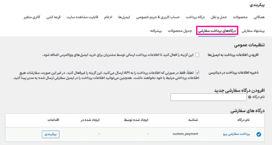Screen dimensions: 272x145
Task: Open the همگانی settings tab
Action: pos(259,17)
